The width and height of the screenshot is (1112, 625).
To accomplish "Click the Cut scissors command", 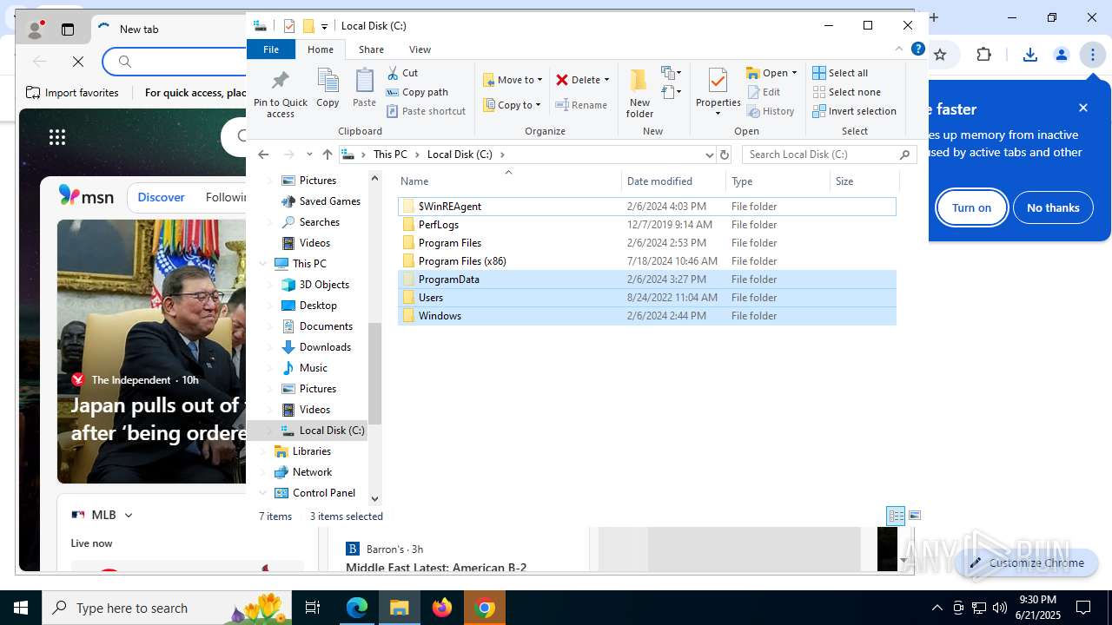I will pos(402,73).
